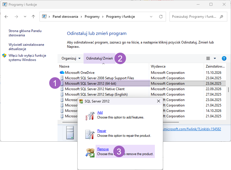The image size is (231, 170).
Task: Click icon of SQL Server 2012 Setup (English)
Action: pyautogui.click(x=62, y=94)
